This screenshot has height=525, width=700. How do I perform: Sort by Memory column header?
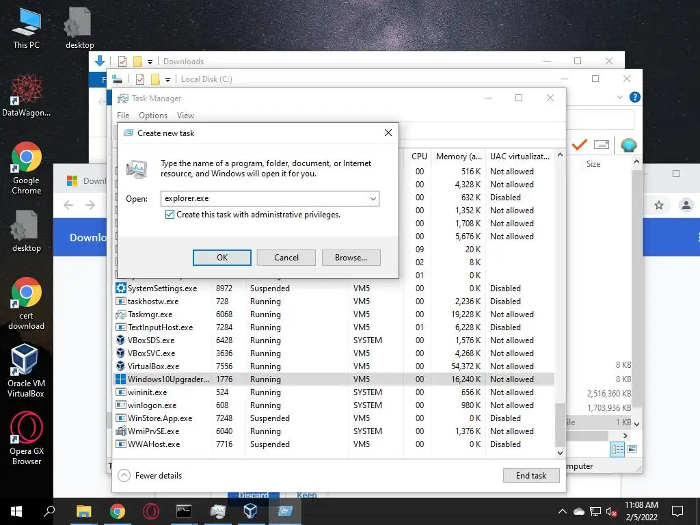pyautogui.click(x=459, y=157)
